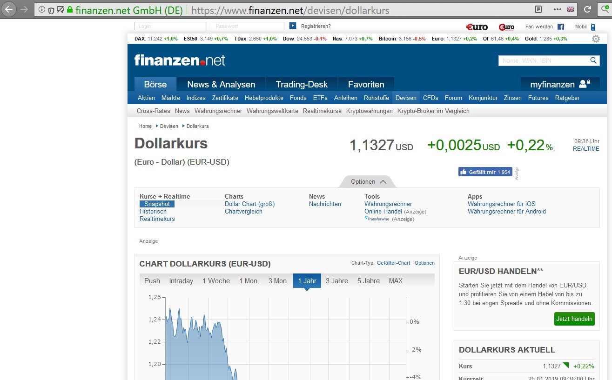
Task: Collapse the Optionen panel
Action: coord(368,182)
